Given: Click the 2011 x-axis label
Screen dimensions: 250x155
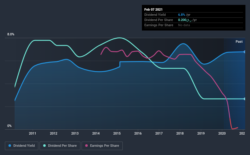Looking at the screenshot, I should (33, 133).
